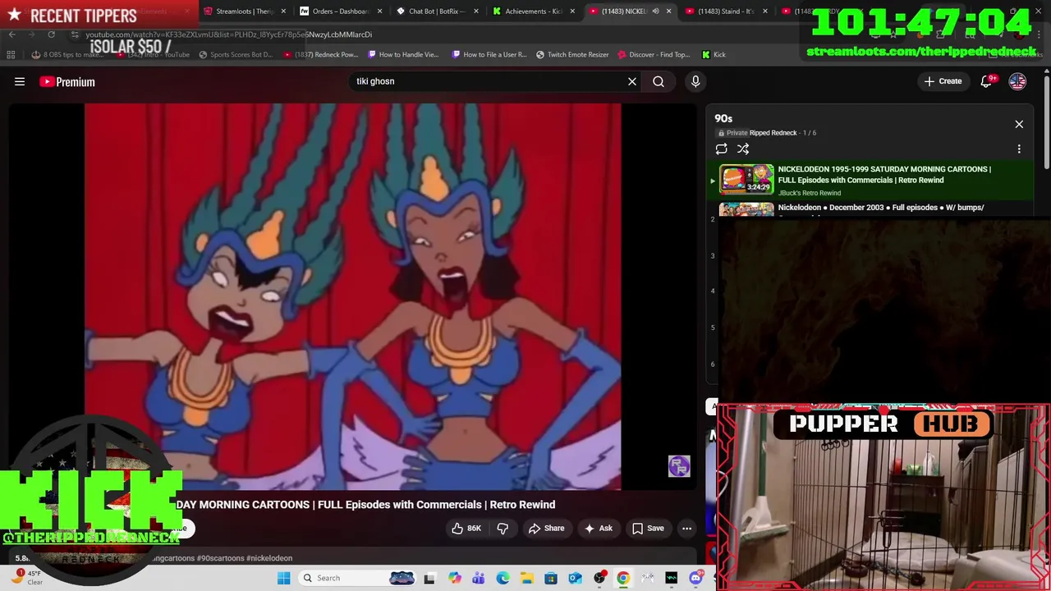Open Task View on the taskbar
Image resolution: width=1051 pixels, height=591 pixels.
pos(429,578)
